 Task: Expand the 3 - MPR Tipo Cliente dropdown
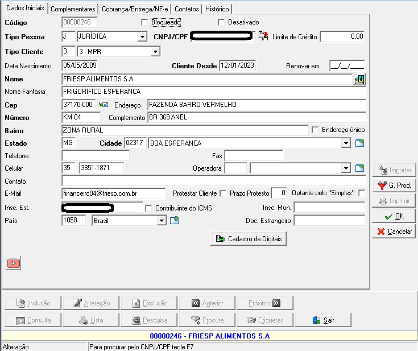(x=155, y=51)
